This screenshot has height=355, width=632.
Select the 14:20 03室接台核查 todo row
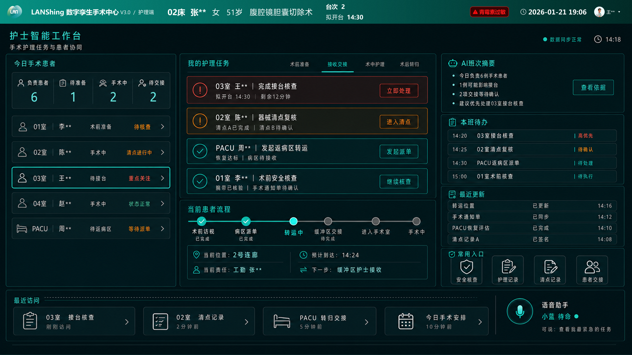(x=532, y=136)
